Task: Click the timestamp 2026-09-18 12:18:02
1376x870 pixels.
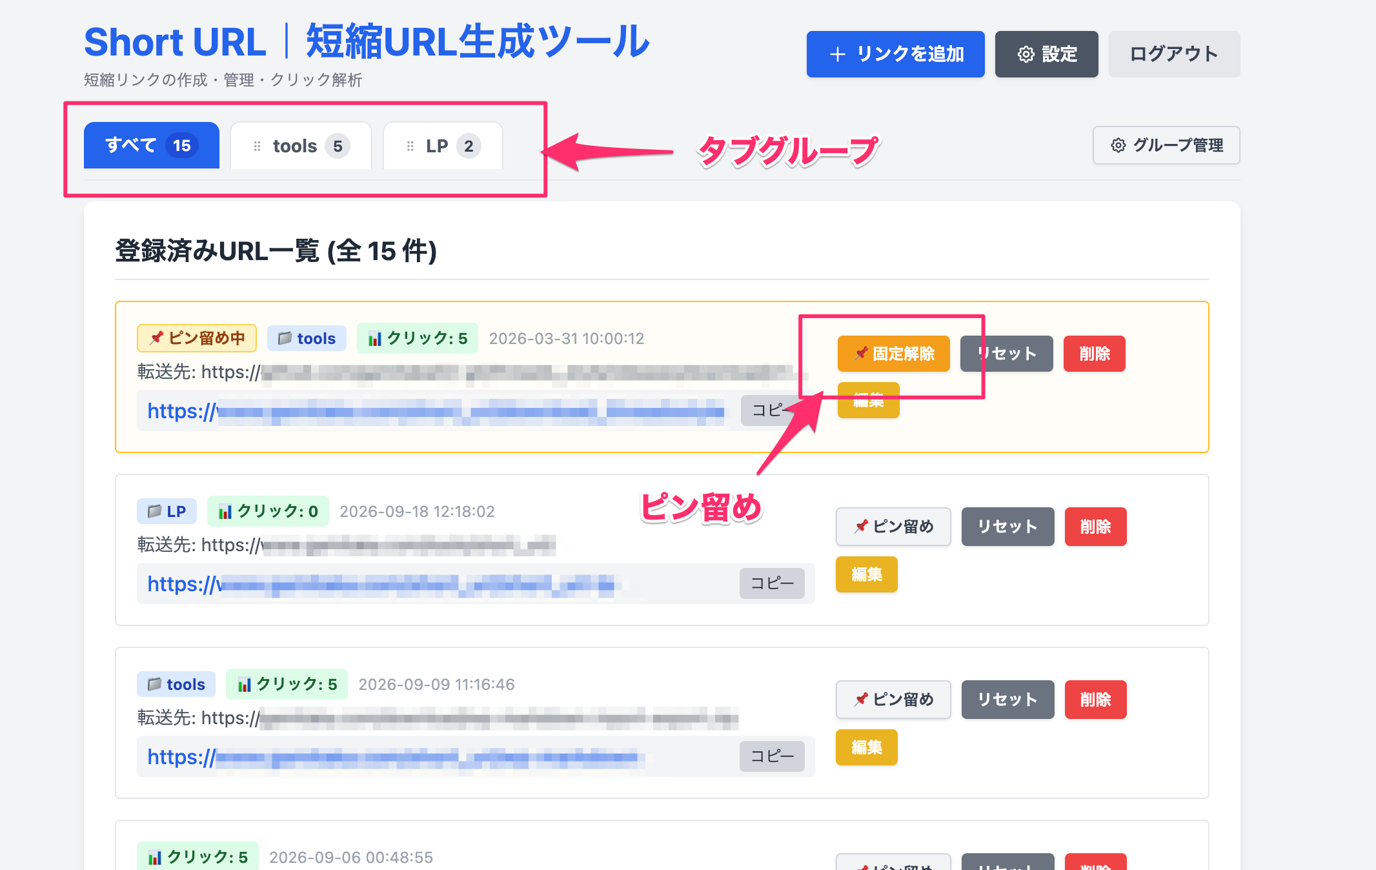Action: [x=418, y=512]
